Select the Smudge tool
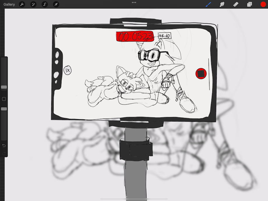268x201 pixels. point(222,4)
